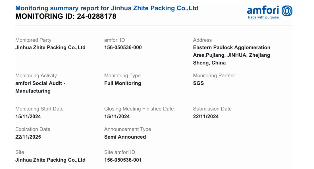Click the Announcement Type label

128,129
